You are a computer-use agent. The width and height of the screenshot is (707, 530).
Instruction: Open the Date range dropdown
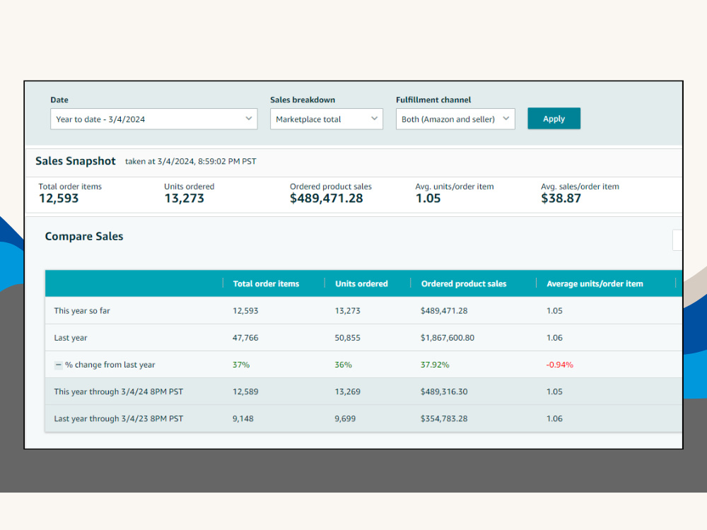153,119
